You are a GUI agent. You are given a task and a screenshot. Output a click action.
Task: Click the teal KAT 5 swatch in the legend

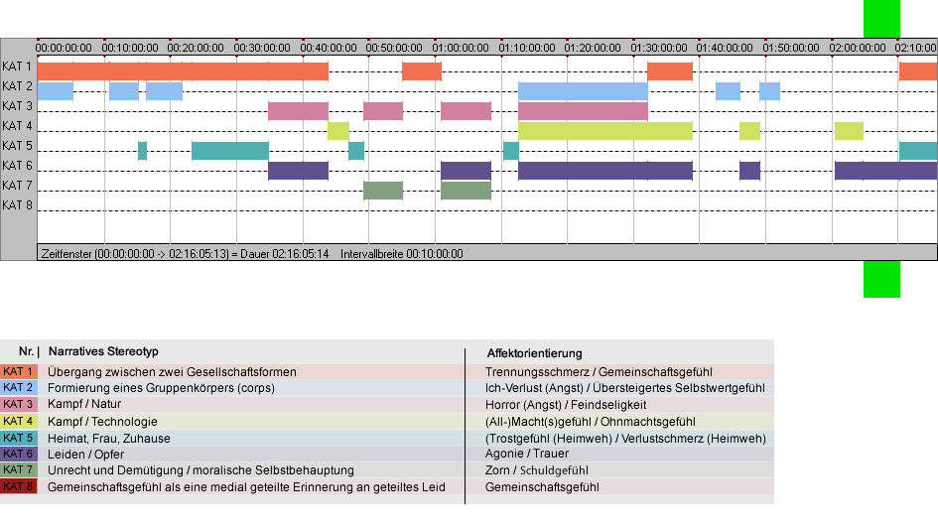point(19,438)
